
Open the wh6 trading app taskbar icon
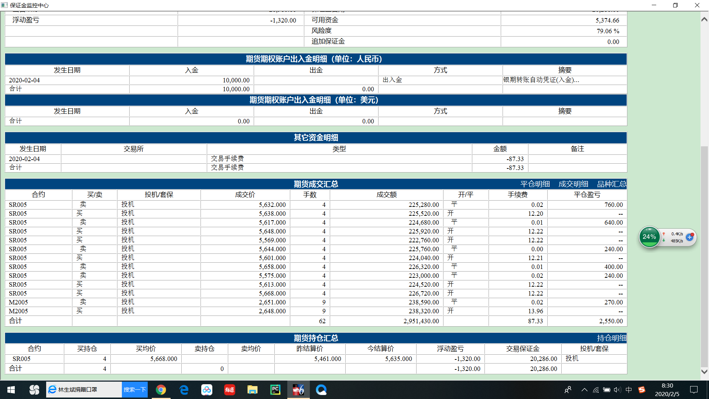[298, 390]
